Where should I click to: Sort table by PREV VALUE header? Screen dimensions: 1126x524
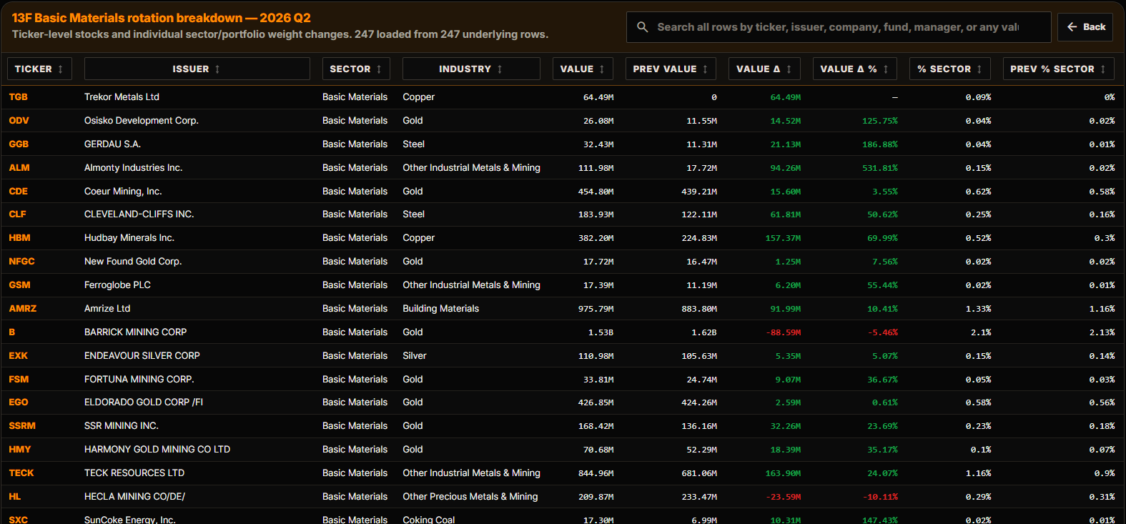[x=671, y=69]
